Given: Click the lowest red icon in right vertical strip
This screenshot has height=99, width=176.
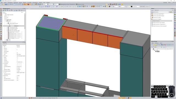Looking at the screenshot, I should [x=175, y=36].
